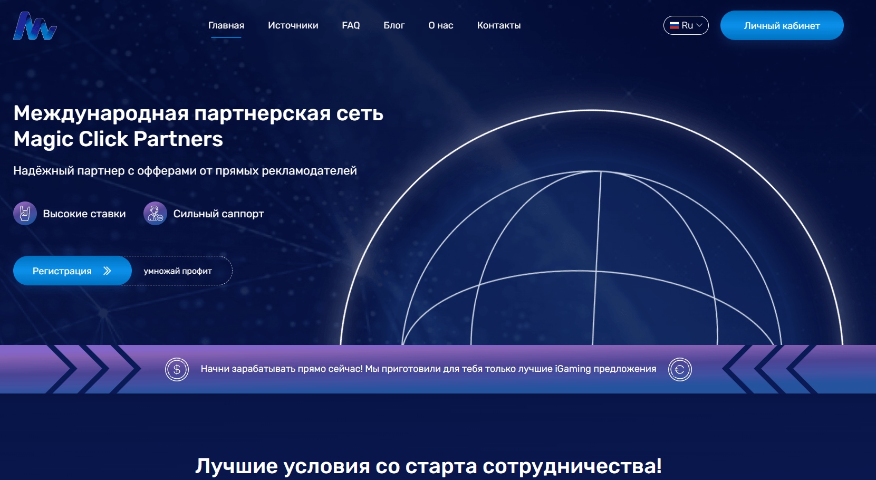
Task: Click the double arrow on Регистрация button
Action: (107, 271)
